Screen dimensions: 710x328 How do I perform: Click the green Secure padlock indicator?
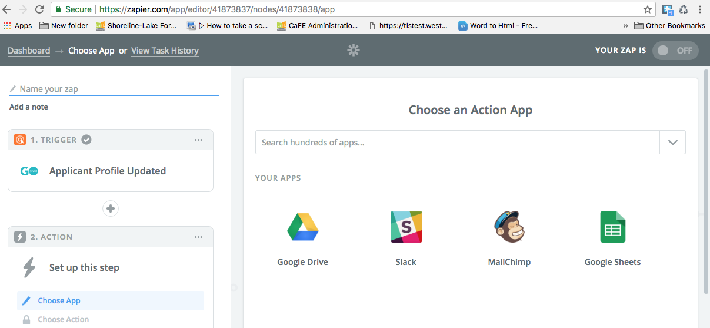pyautogui.click(x=74, y=9)
